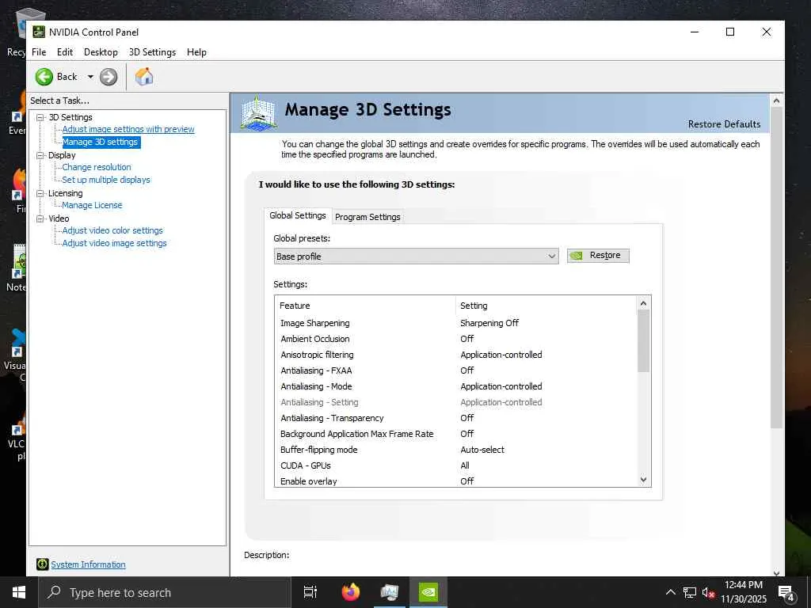Image resolution: width=811 pixels, height=608 pixels.
Task: Open Task View on the taskbar
Action: click(x=310, y=592)
